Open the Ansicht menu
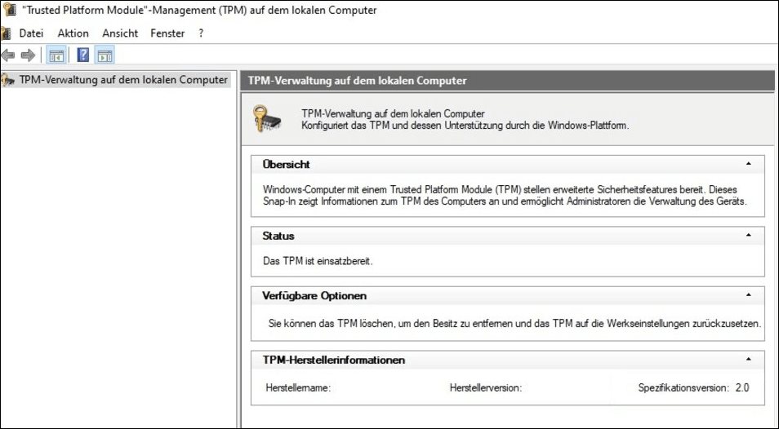 tap(120, 33)
